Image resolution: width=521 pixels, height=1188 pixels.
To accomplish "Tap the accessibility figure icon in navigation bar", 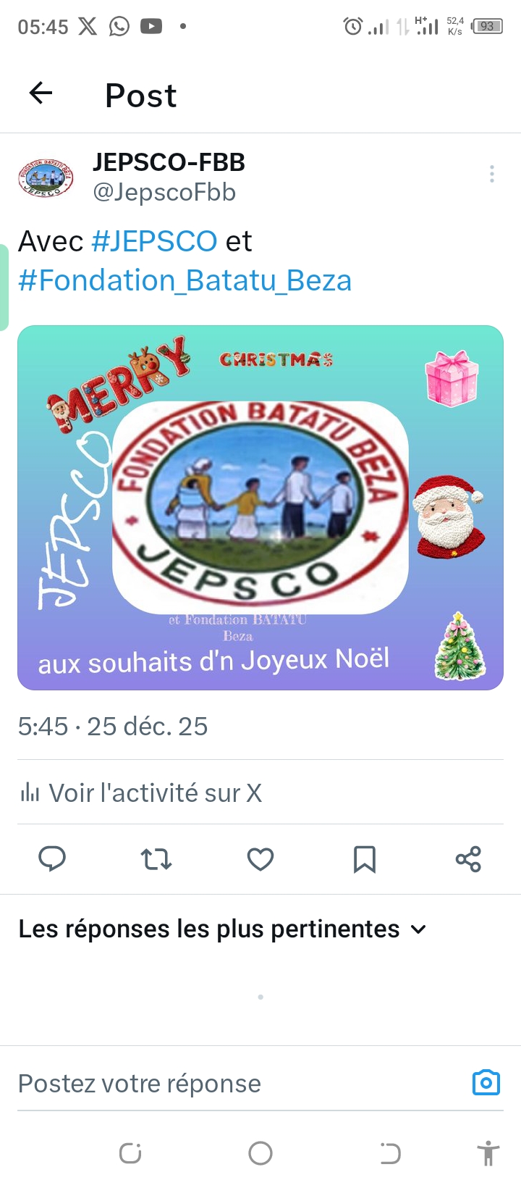I will (488, 1153).
